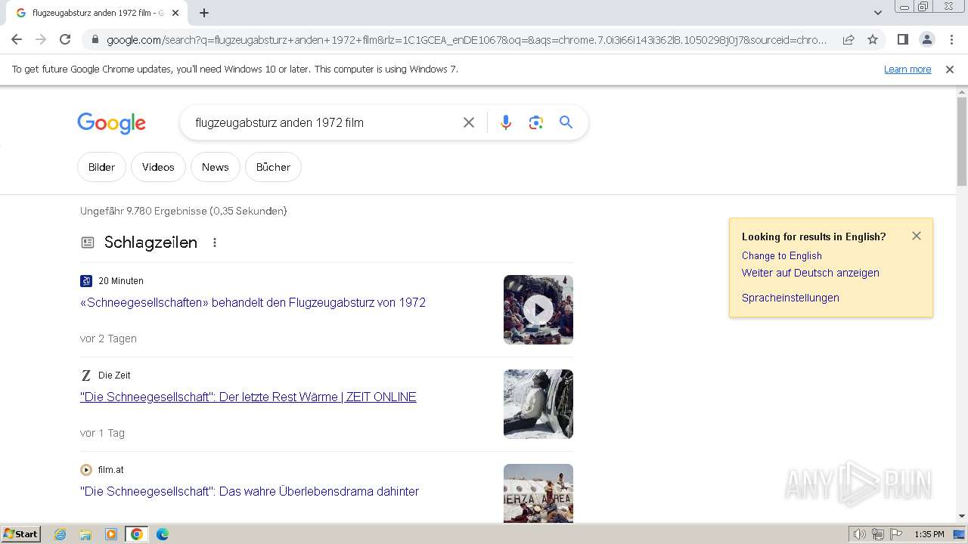This screenshot has height=544, width=968.
Task: Open volume control in system tray
Action: [859, 534]
